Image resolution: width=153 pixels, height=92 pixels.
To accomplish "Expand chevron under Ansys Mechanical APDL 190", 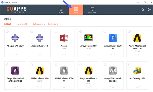I will [x=137, y=54].
